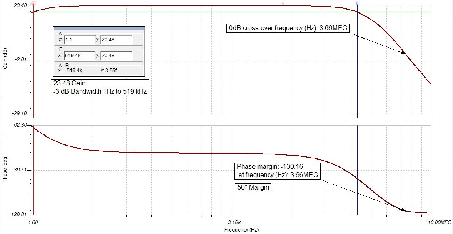The image size is (453, 234).
Task: Click the -2.81 gain axis tick label
Action: [x=21, y=60]
